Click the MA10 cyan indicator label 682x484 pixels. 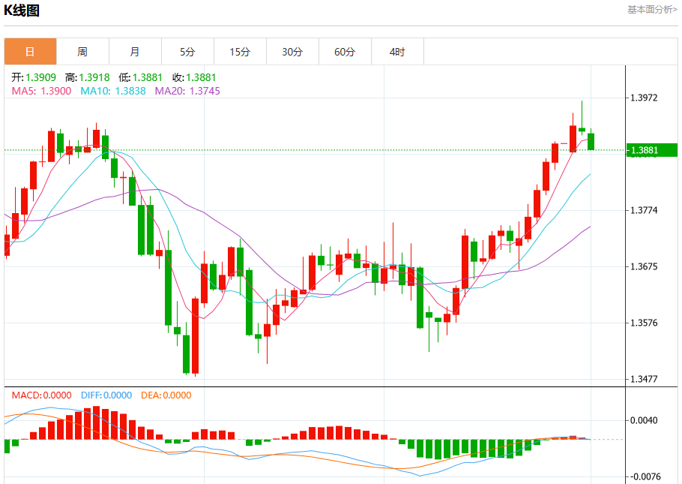pyautogui.click(x=113, y=91)
